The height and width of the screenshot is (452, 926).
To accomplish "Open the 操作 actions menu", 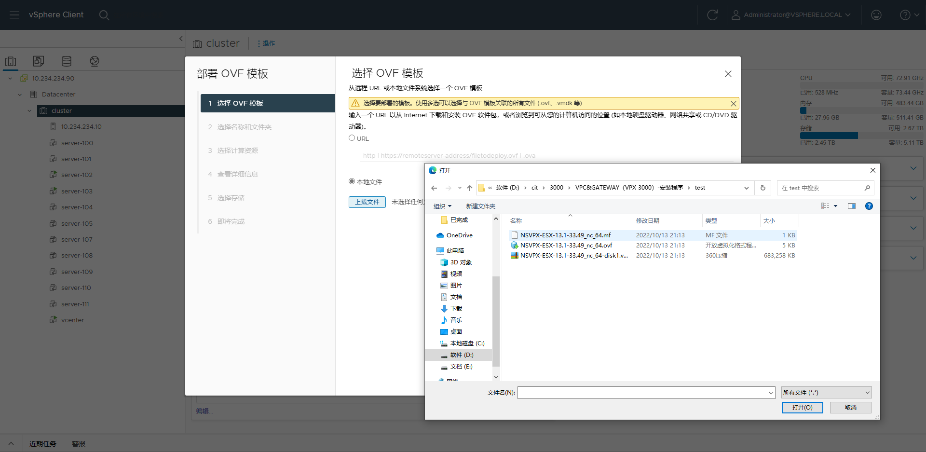I will (x=266, y=43).
